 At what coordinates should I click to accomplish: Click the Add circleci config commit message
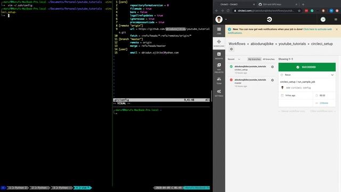(298, 87)
